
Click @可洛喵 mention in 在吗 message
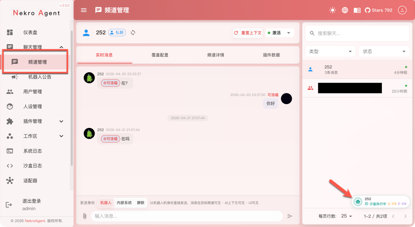point(110,139)
